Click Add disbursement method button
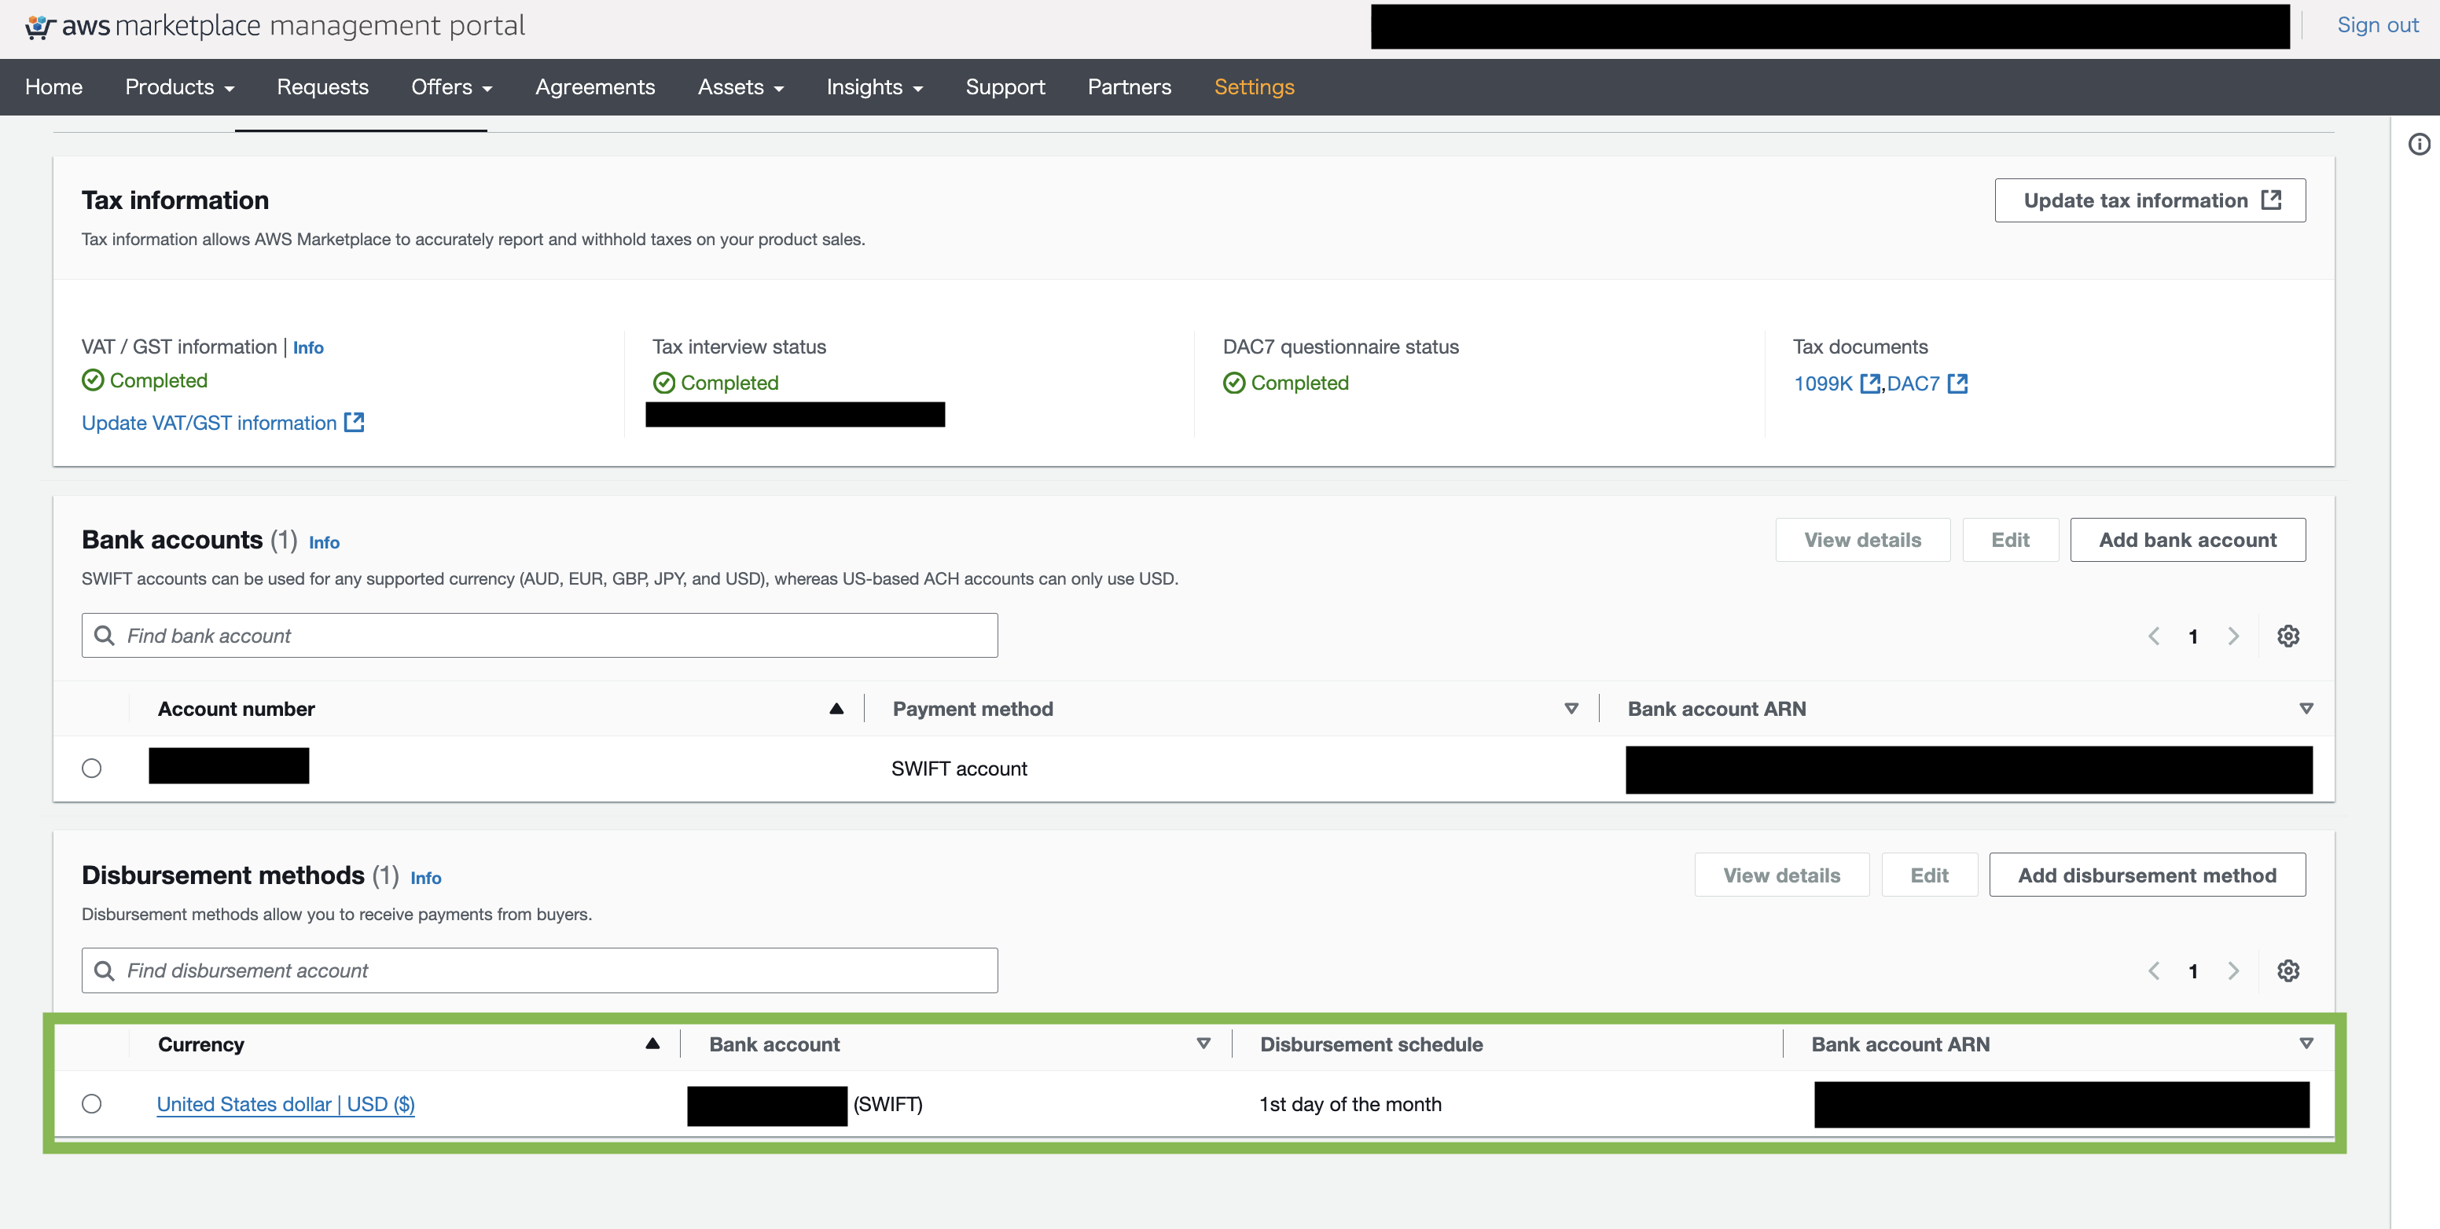The image size is (2440, 1229). 2148,875
